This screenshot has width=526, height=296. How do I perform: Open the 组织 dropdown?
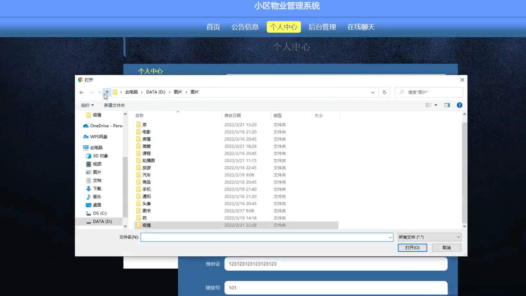pos(87,105)
